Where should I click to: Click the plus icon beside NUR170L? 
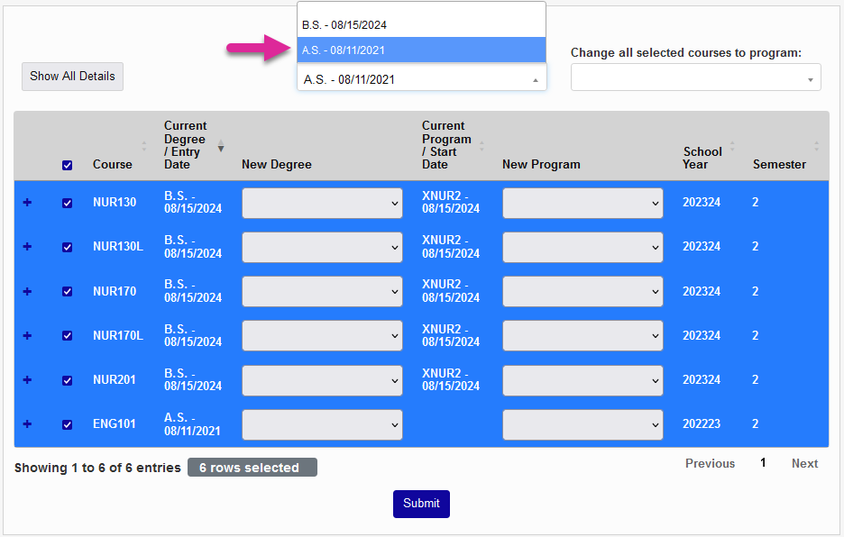tap(27, 335)
